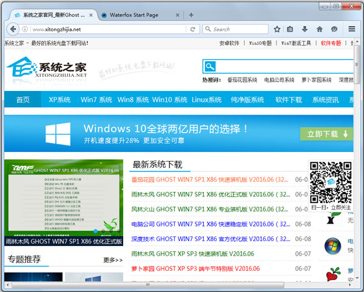Close the Waterfox Start Page tab
The width and height of the screenshot is (364, 292).
[178, 15]
